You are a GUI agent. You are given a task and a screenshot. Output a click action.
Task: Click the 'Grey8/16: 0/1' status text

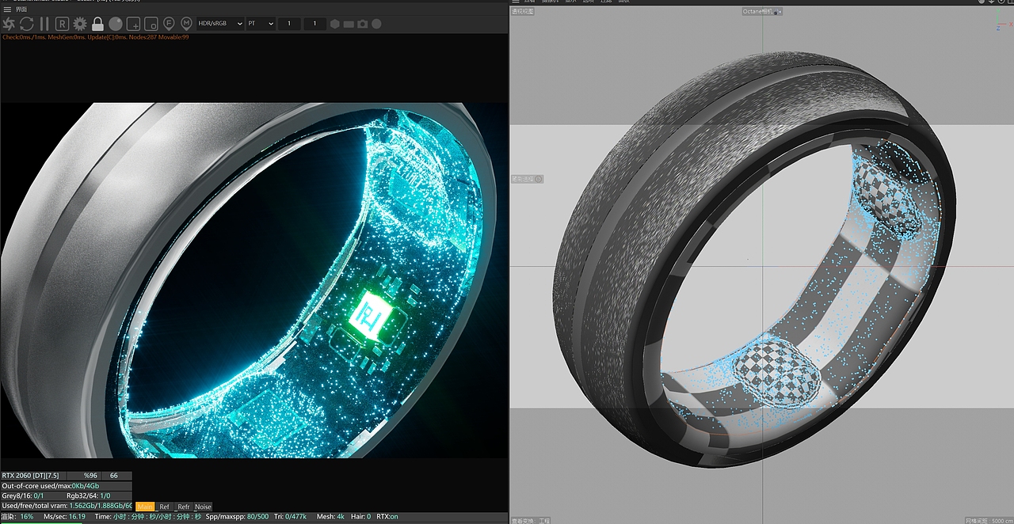(23, 496)
